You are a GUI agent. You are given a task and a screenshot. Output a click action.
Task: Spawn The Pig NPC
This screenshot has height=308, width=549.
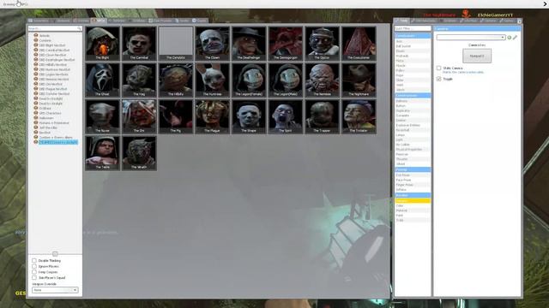(x=176, y=116)
